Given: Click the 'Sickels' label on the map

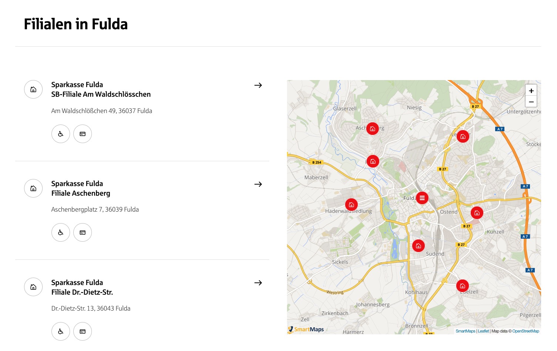Looking at the screenshot, I should pos(340,262).
